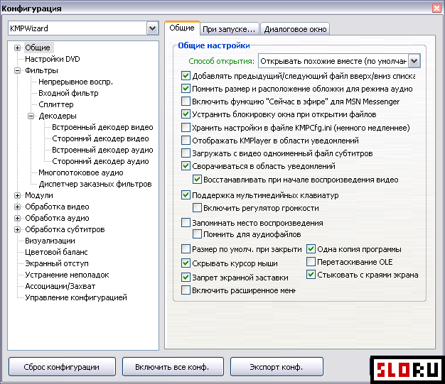Enable Помнить для аудиофайлов checkbox
Screen dimensions: 445x384
point(197,234)
